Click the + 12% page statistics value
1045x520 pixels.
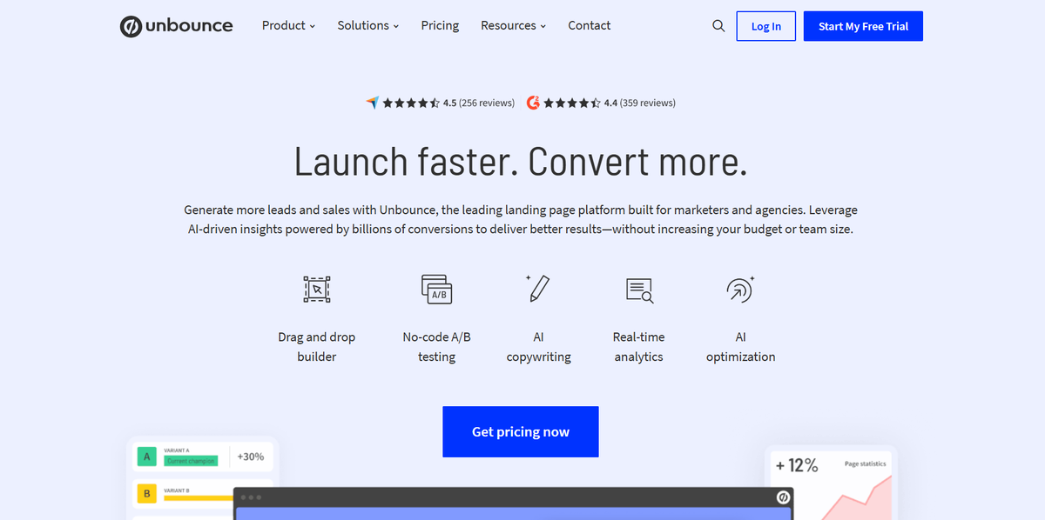[x=797, y=466]
